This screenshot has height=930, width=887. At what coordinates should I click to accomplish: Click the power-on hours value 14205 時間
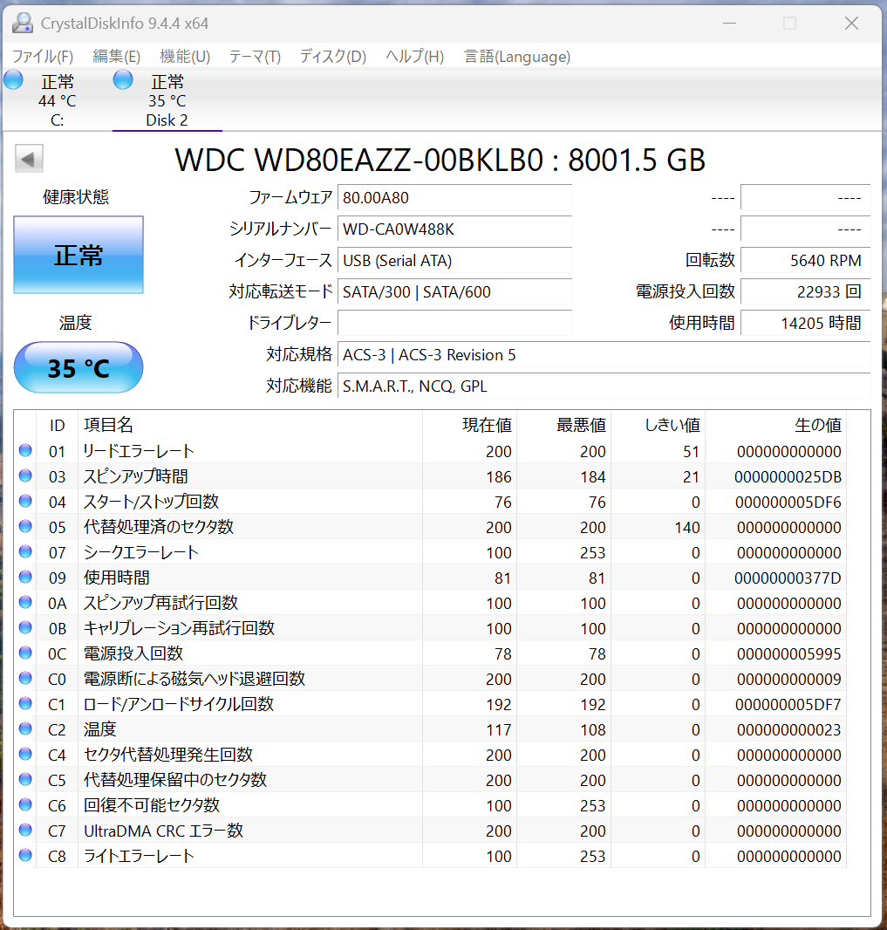pyautogui.click(x=805, y=324)
